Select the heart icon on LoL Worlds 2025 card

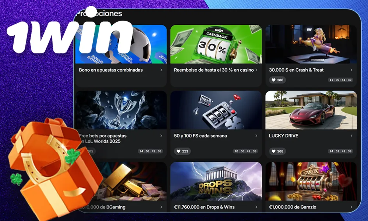click(85, 151)
